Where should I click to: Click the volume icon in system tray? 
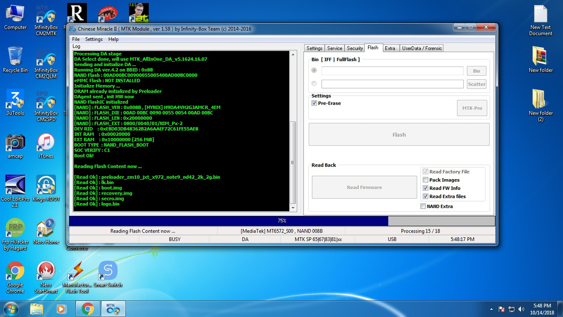522,309
